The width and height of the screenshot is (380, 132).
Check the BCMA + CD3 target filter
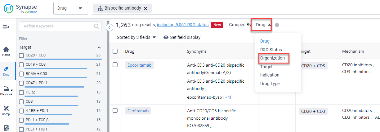coord(21,74)
